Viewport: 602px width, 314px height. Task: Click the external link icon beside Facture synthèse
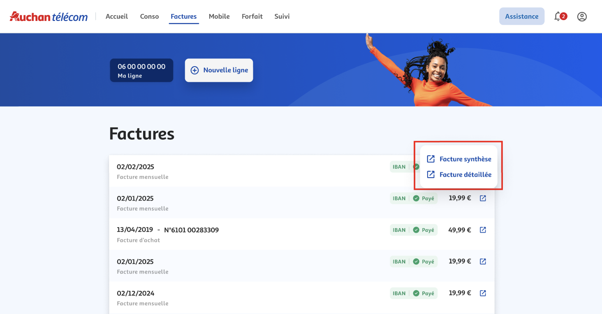coord(431,159)
